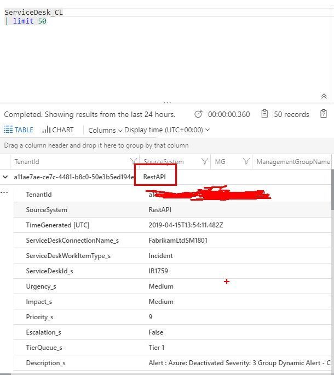
Task: Click the Priority value 9
Action: coord(151,317)
